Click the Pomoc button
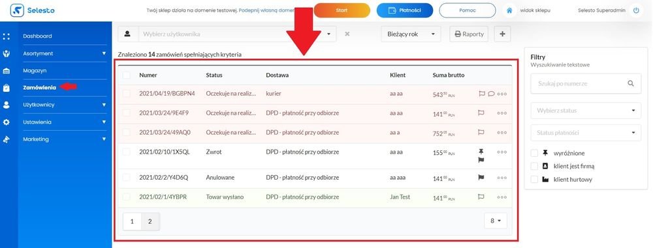Image resolution: width=653 pixels, height=248 pixels. 468,10
